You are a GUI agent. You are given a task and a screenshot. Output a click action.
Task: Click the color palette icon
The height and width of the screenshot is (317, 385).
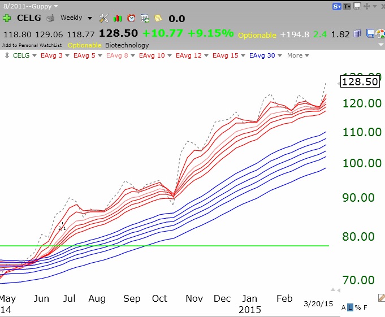(x=380, y=34)
